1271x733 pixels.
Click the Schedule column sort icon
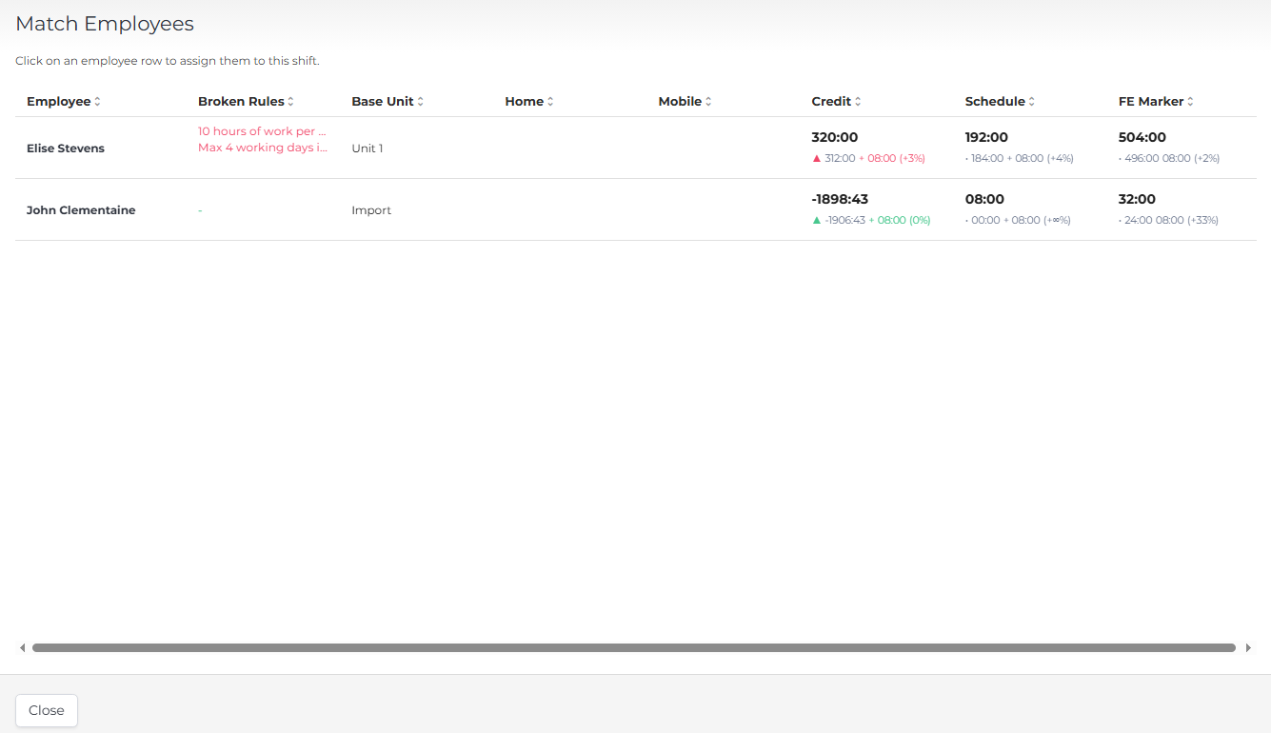(x=1031, y=102)
